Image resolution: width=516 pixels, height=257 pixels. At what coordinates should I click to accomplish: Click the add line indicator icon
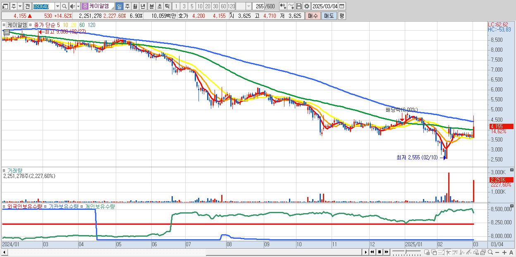pyautogui.click(x=291, y=6)
